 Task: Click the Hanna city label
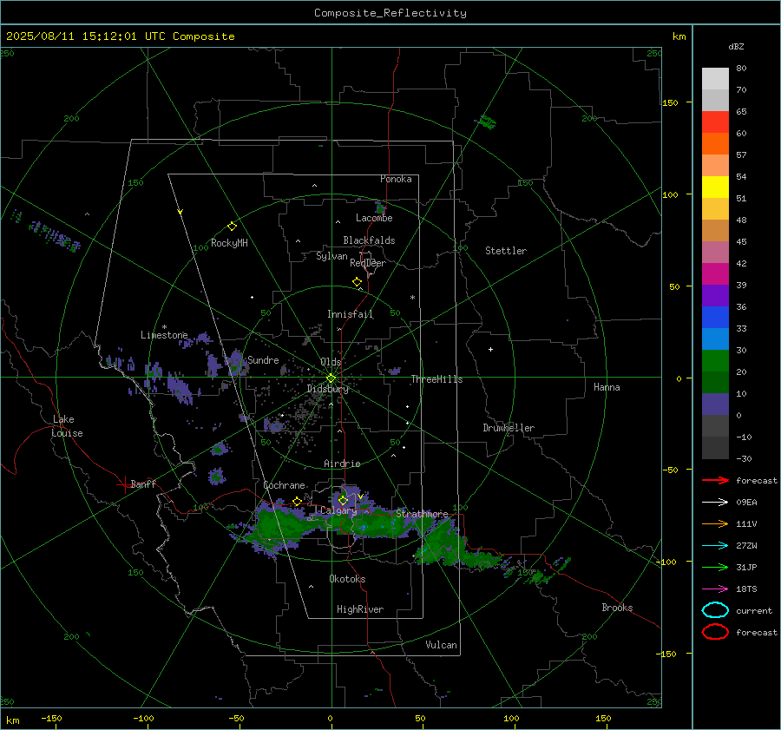point(607,387)
